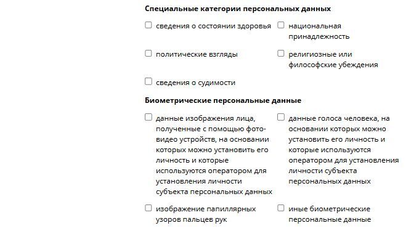Click the text 'изображение папиллярных узоров пальцев рук'
Image resolution: width=419 pixels, height=231 pixels.
click(x=206, y=214)
